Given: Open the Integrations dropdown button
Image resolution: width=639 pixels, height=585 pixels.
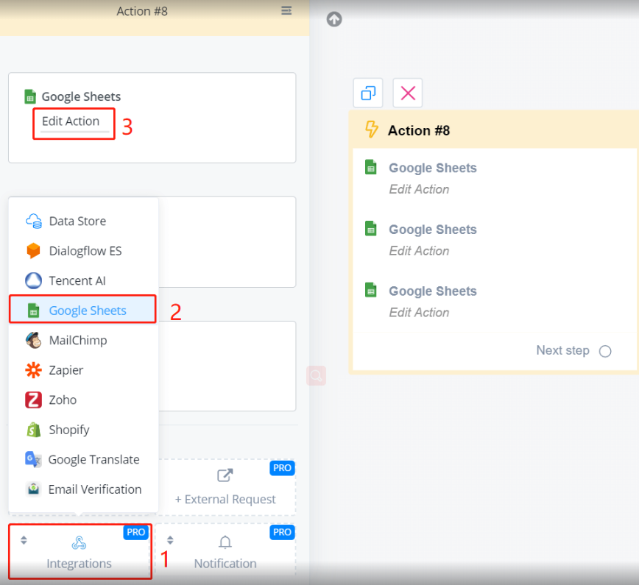Looking at the screenshot, I should 80,552.
